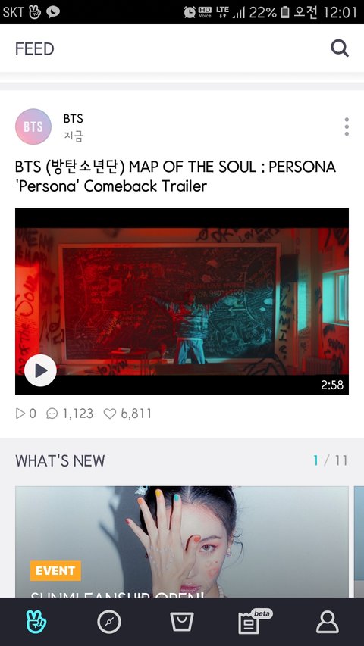The width and height of the screenshot is (364, 646).
Task: Tap the battery status icon
Action: [285, 12]
